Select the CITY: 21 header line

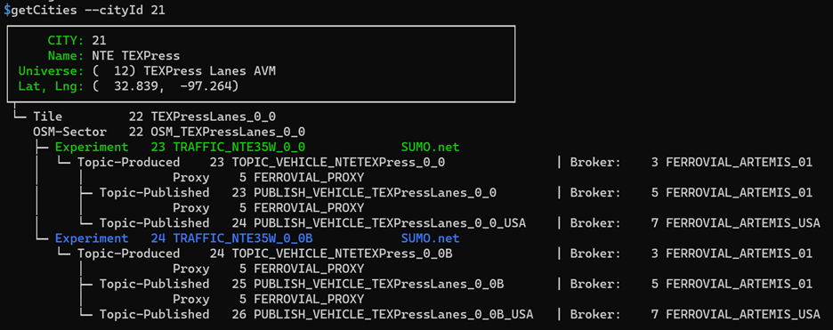[77, 40]
